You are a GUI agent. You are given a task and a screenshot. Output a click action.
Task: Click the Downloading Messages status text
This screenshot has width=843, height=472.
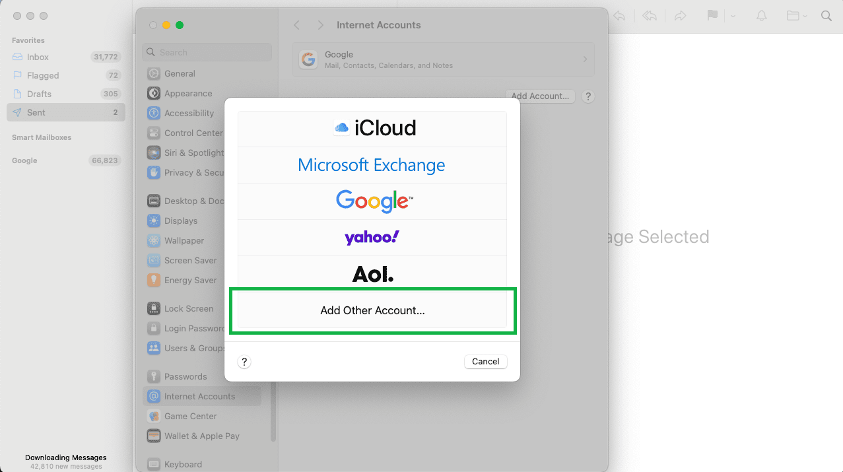tap(66, 457)
